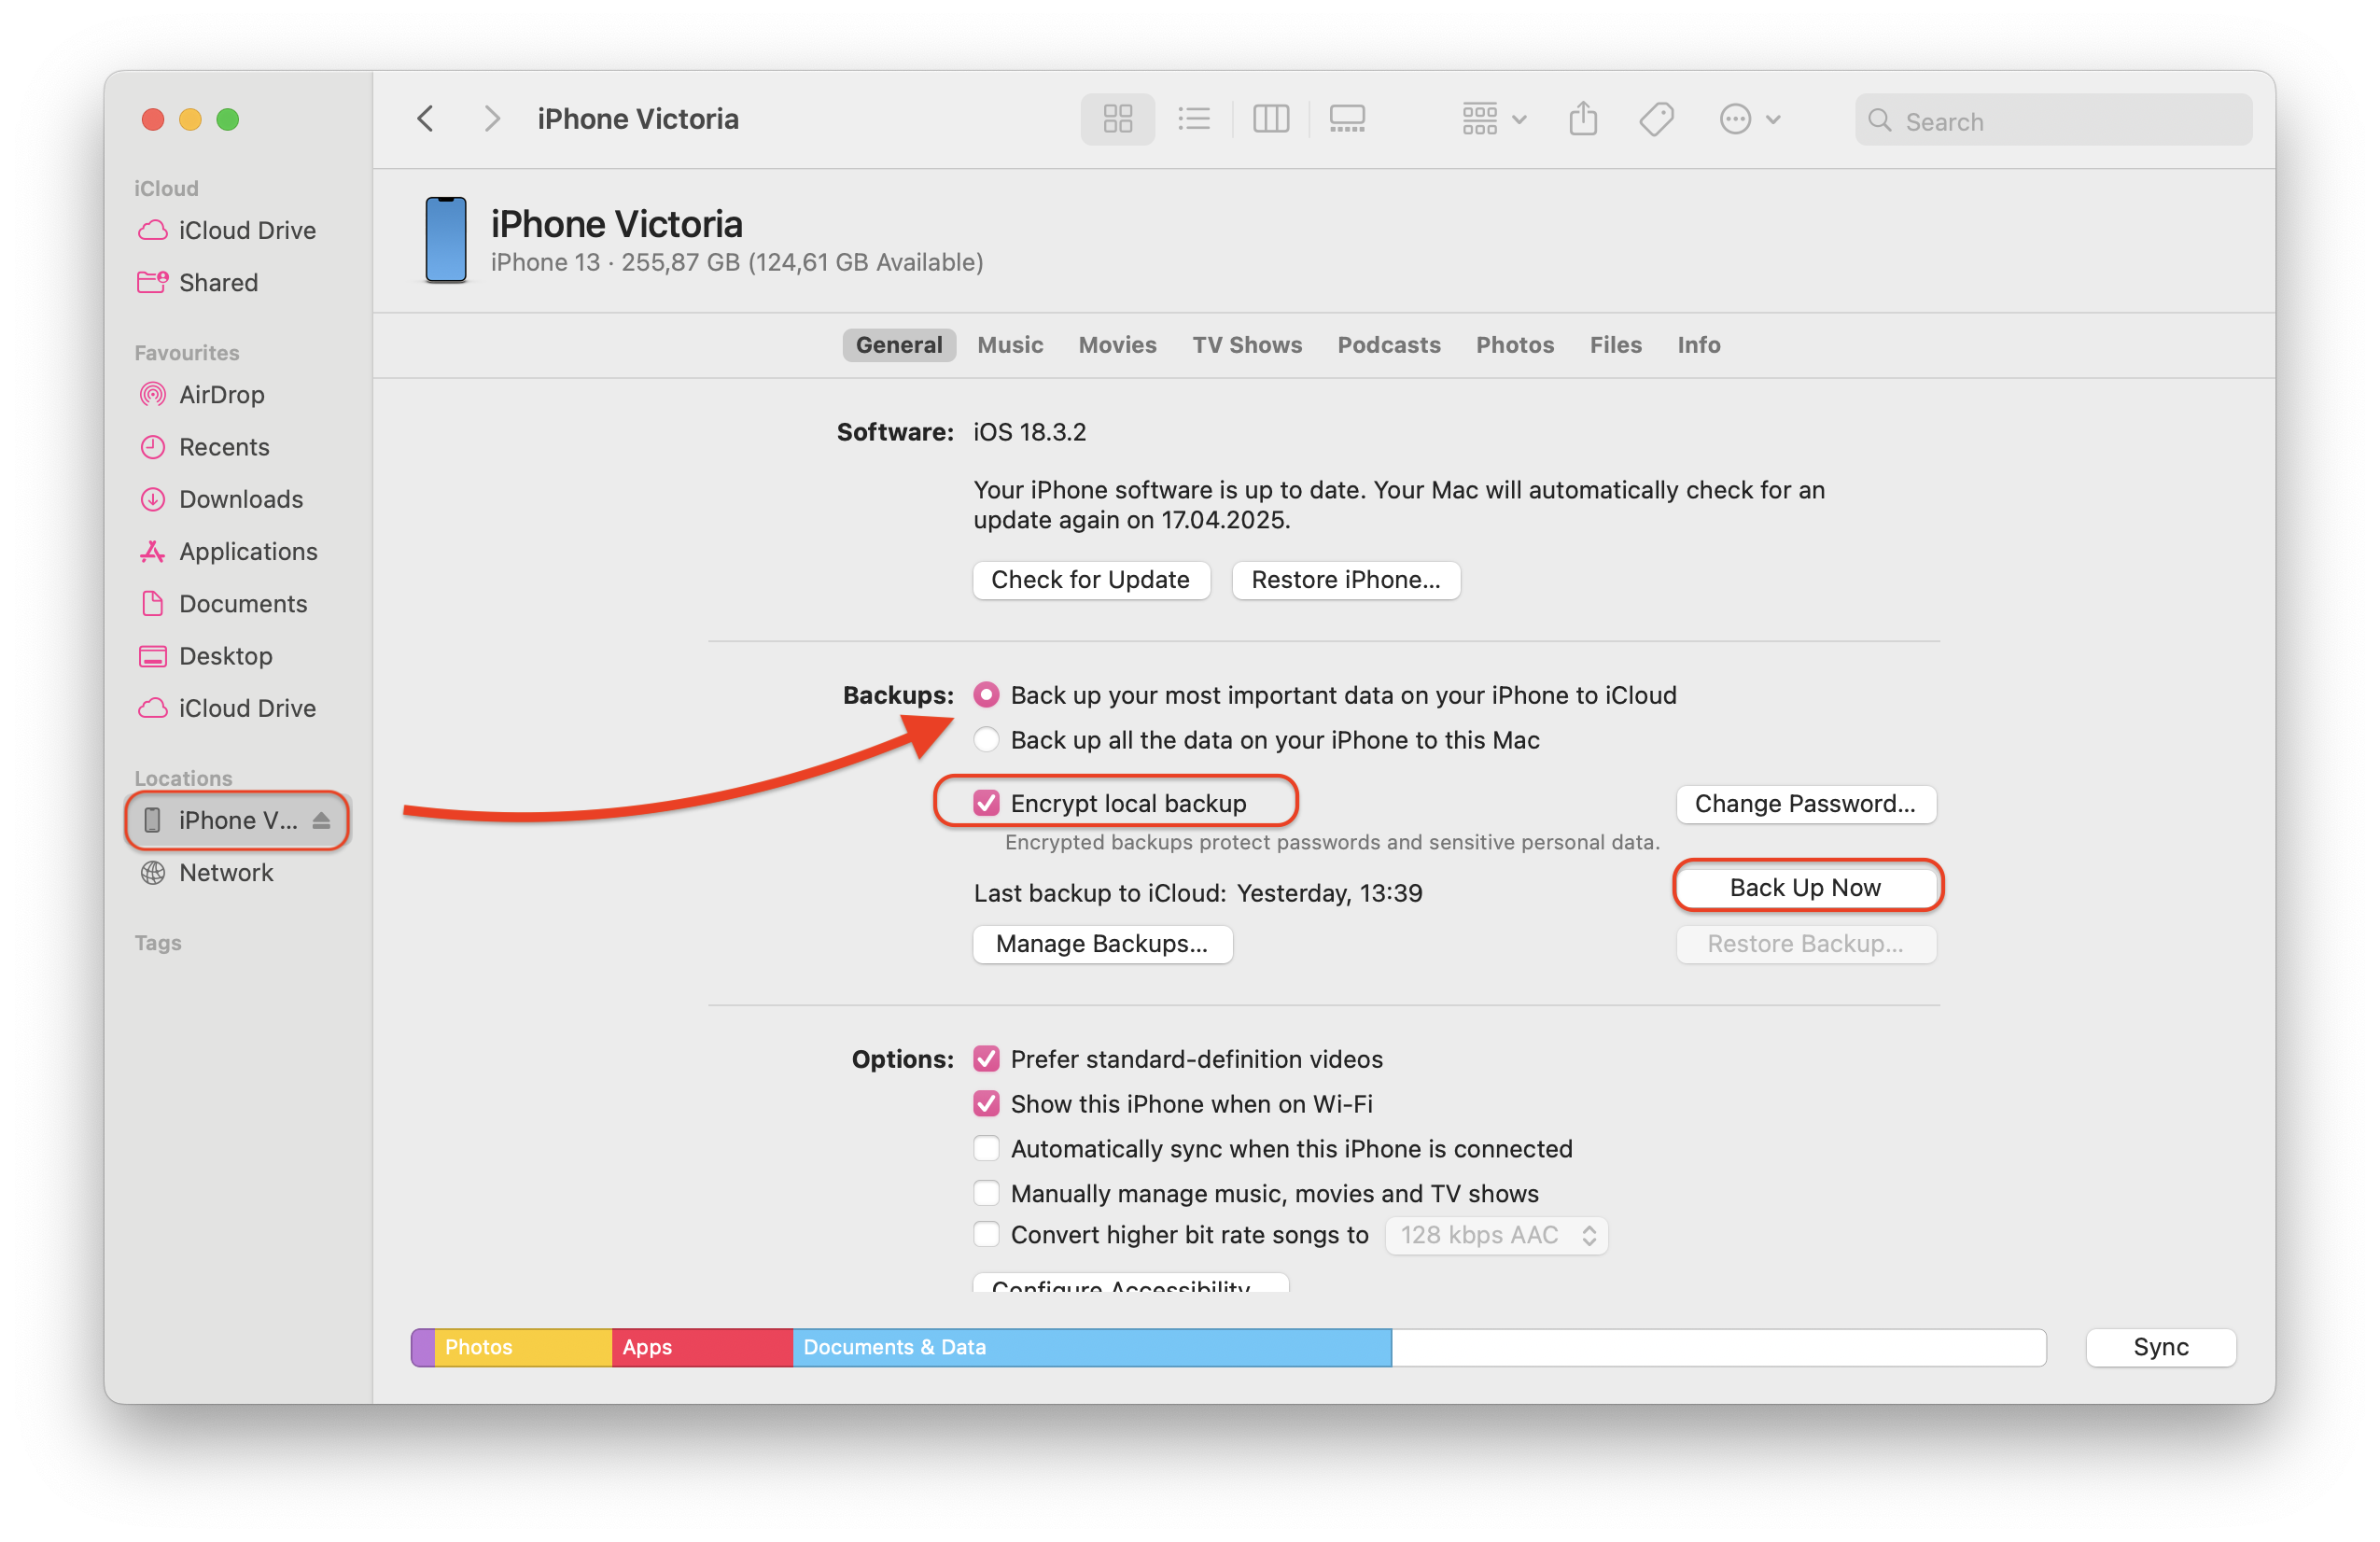The height and width of the screenshot is (1542, 2380).
Task: Click the purple segment of storage bar
Action: 423,1348
